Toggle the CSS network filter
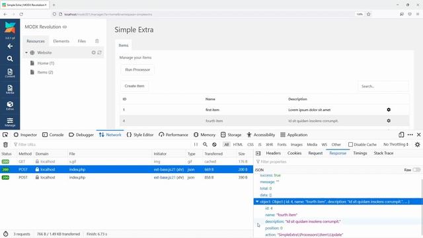 (250, 145)
